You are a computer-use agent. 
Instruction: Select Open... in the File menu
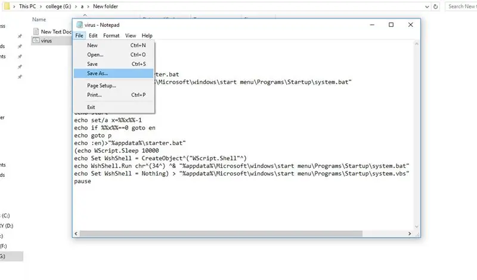113,55
